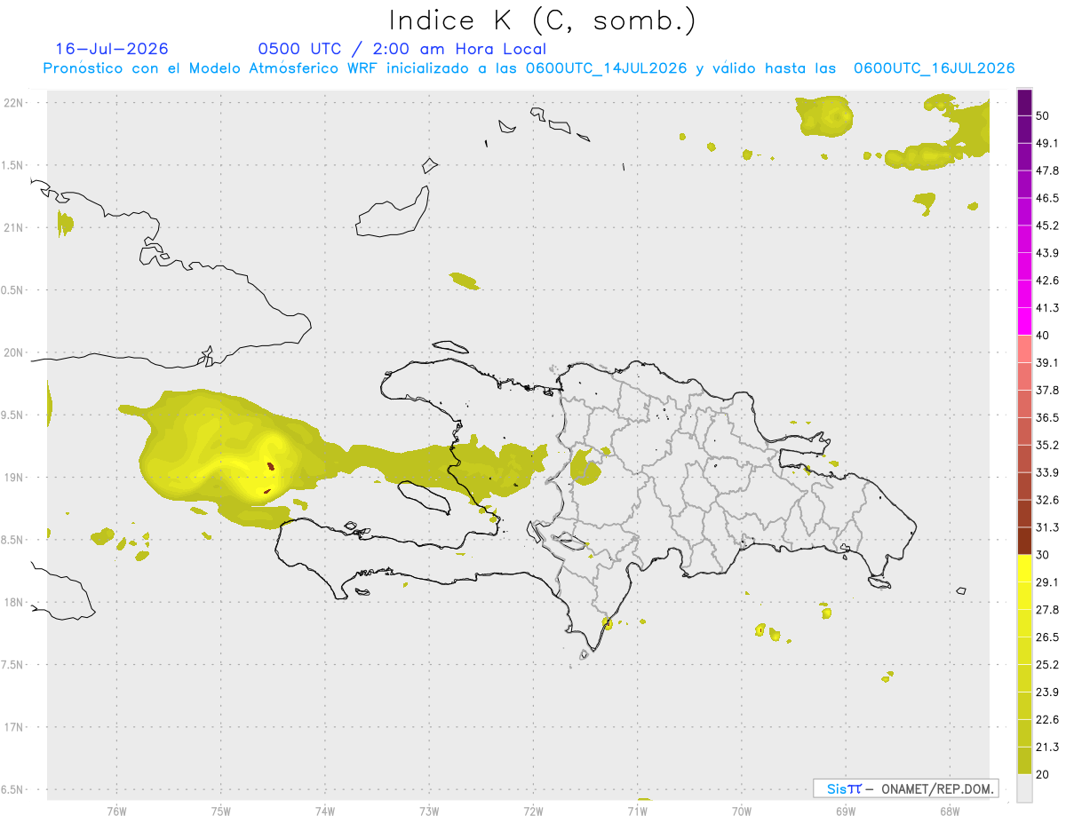Screen dimensions: 1066x823
Task: Click the 73W longitude label
Action: coord(429,811)
